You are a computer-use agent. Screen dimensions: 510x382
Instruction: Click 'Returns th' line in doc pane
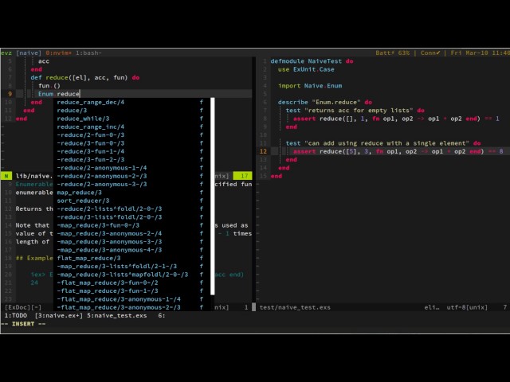[34, 209]
